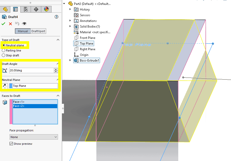This screenshot has width=231, height=161.
Task: Switch to the PropertyManager tab
Action: pyautogui.click(x=15, y=9)
